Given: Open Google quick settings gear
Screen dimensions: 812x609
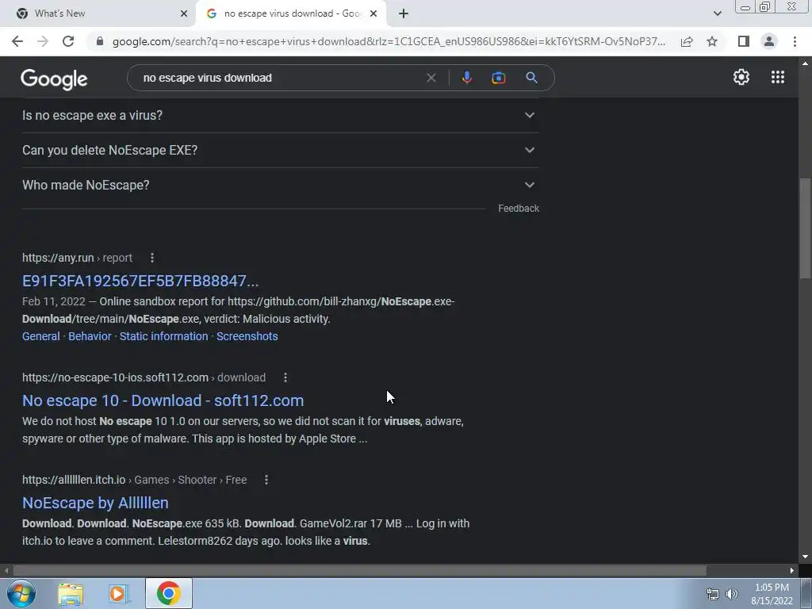Looking at the screenshot, I should (741, 77).
